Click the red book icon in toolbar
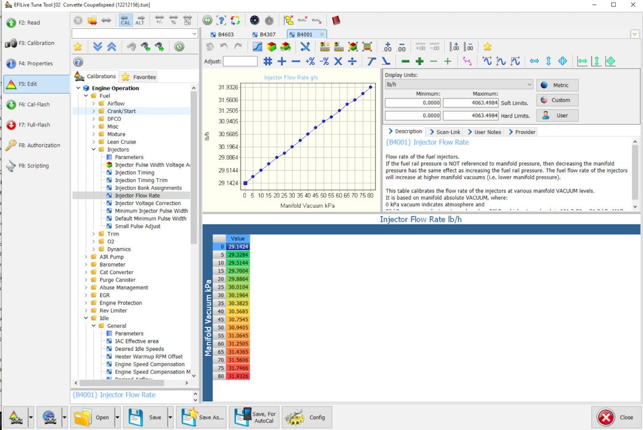Viewport: 643px width, 430px height. [x=336, y=20]
